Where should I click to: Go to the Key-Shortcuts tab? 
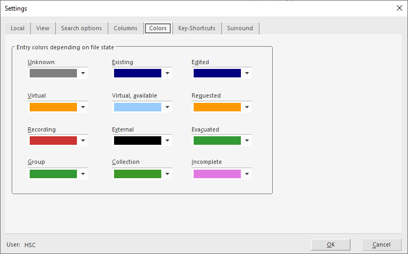[197, 28]
